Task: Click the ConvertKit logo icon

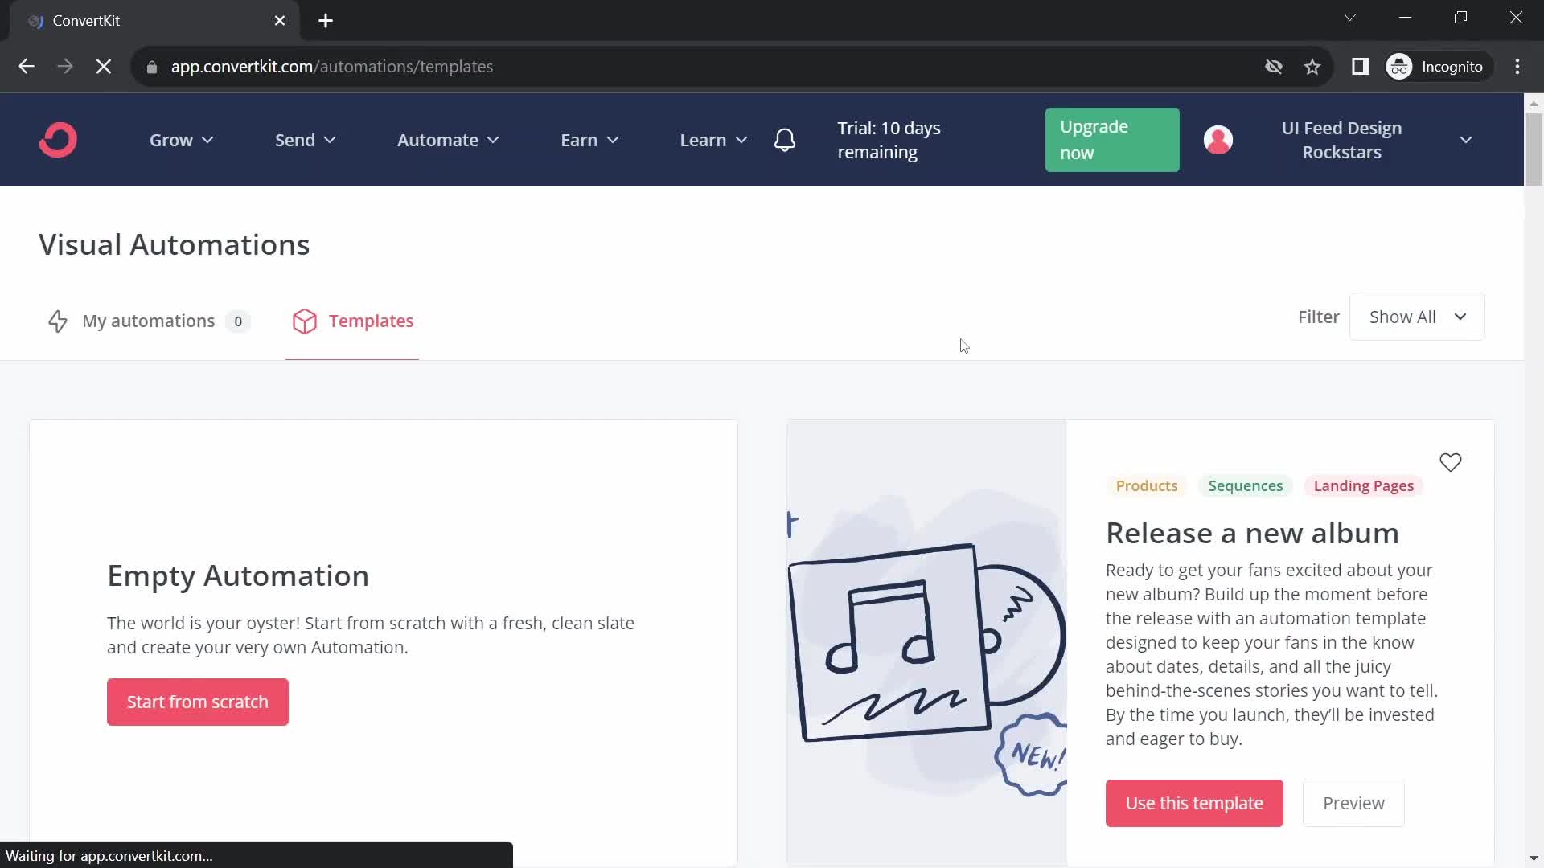Action: [x=58, y=140]
